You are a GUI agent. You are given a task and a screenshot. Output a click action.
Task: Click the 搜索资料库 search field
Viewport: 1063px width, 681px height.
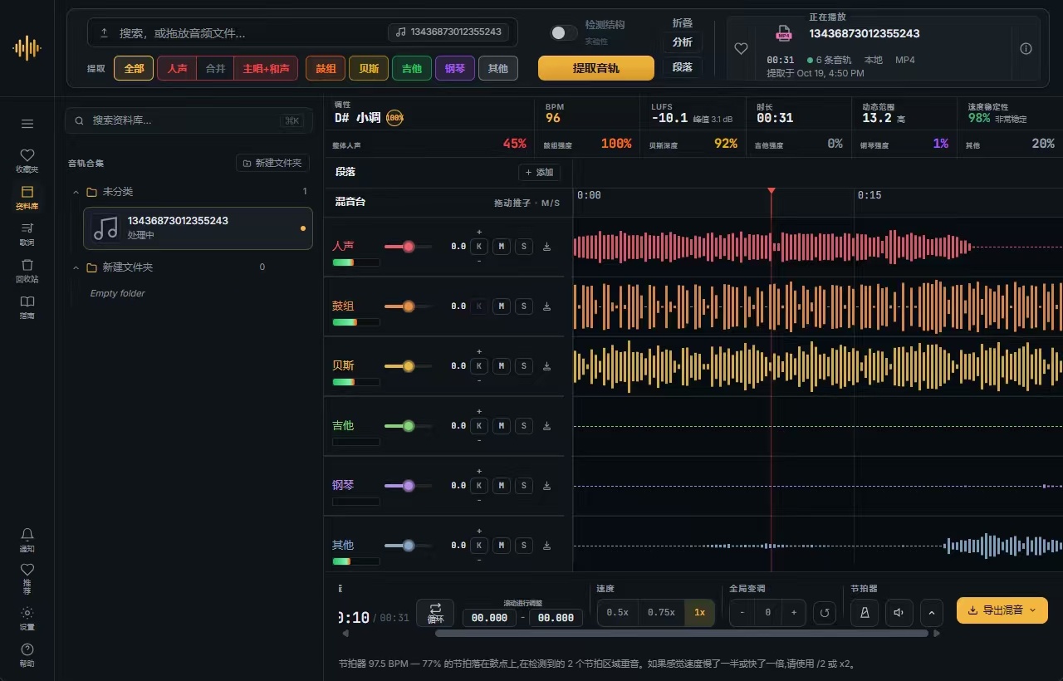click(189, 120)
